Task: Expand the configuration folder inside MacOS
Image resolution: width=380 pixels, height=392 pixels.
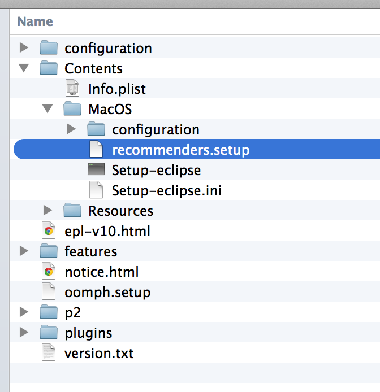Action: [72, 129]
